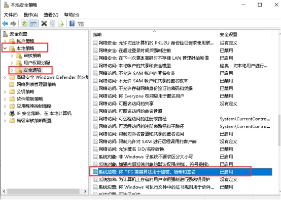Click the 软件限制策略 folder icon
Viewport: 281px width, 200px height.
click(x=12, y=99)
